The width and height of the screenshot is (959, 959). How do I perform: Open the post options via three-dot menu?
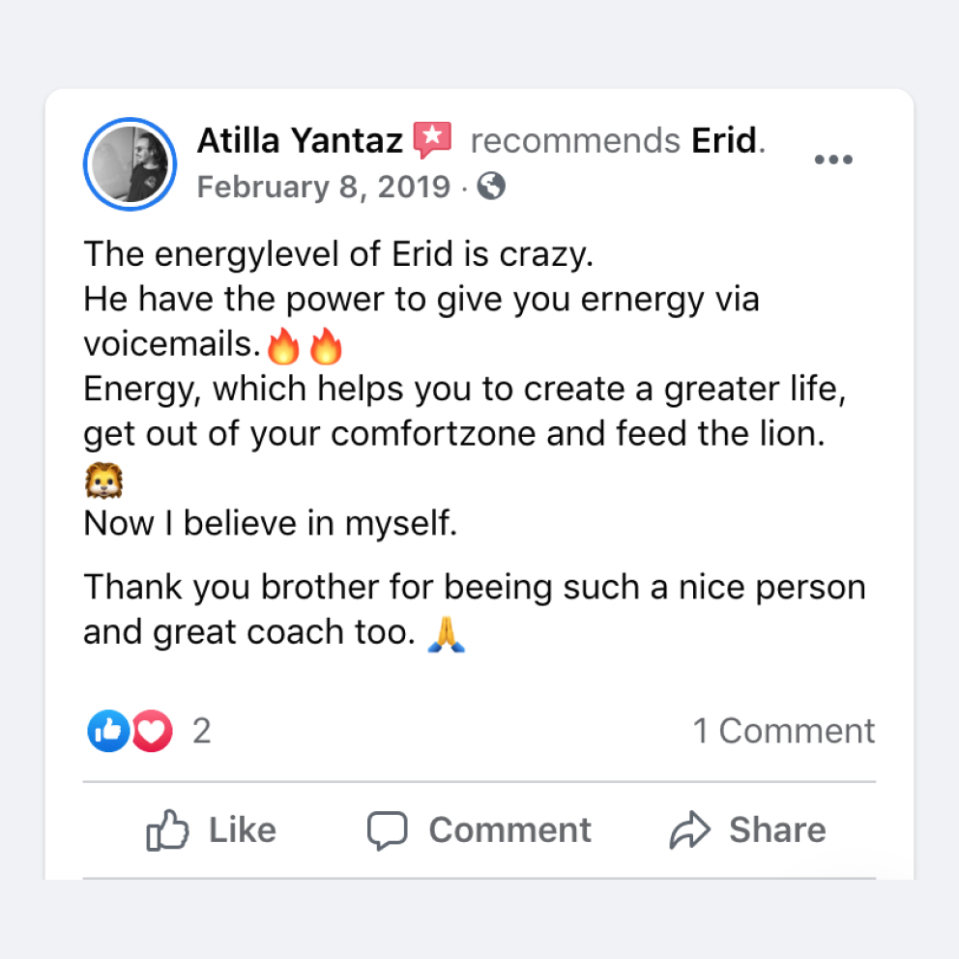[833, 159]
